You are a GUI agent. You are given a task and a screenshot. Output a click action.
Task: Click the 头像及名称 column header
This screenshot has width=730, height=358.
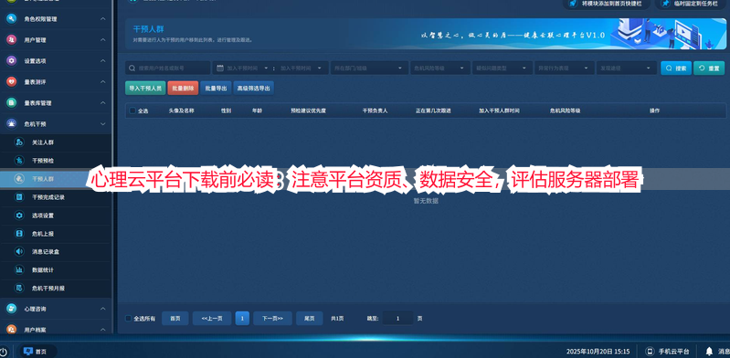181,111
